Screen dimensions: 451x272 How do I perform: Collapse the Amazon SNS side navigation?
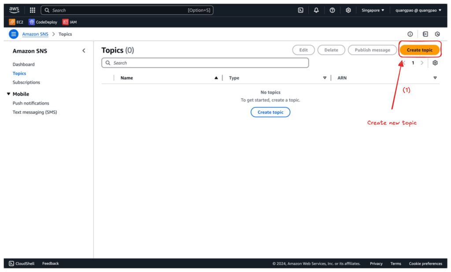coord(84,51)
